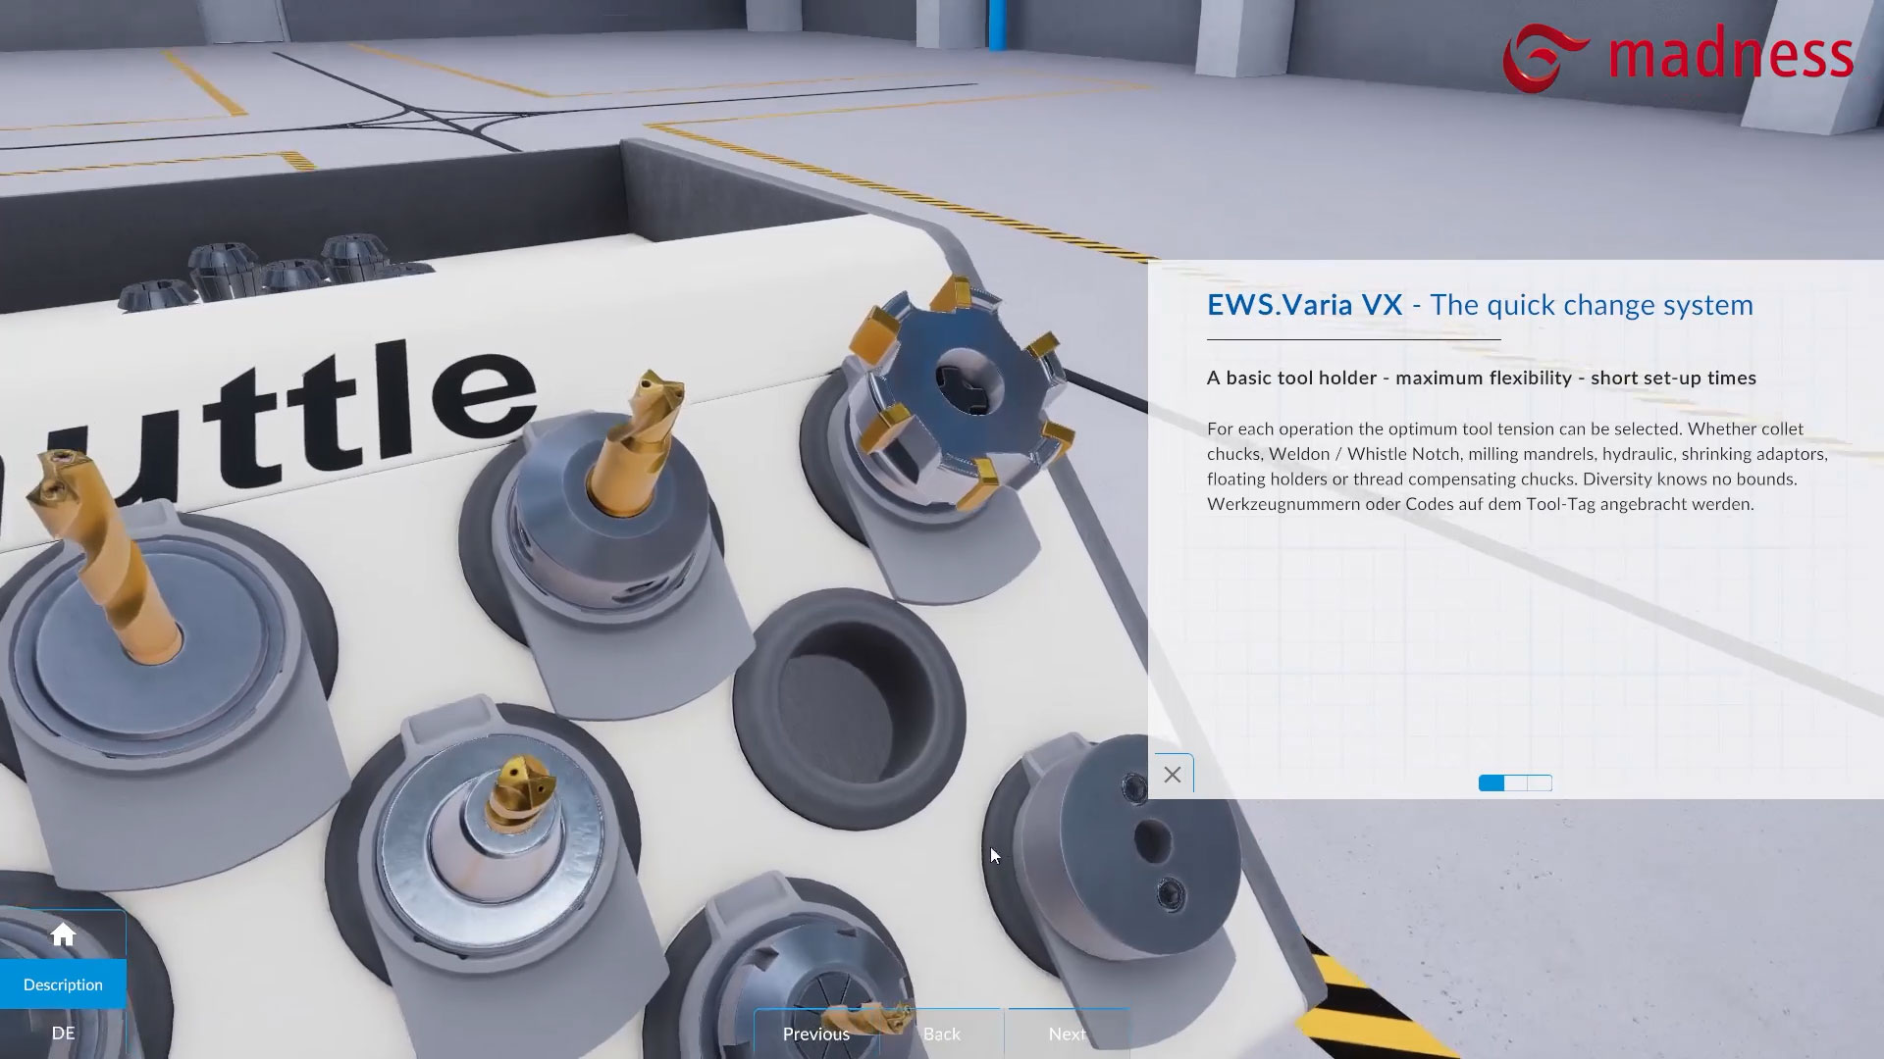
Task: Toggle the Description panel button
Action: (63, 983)
